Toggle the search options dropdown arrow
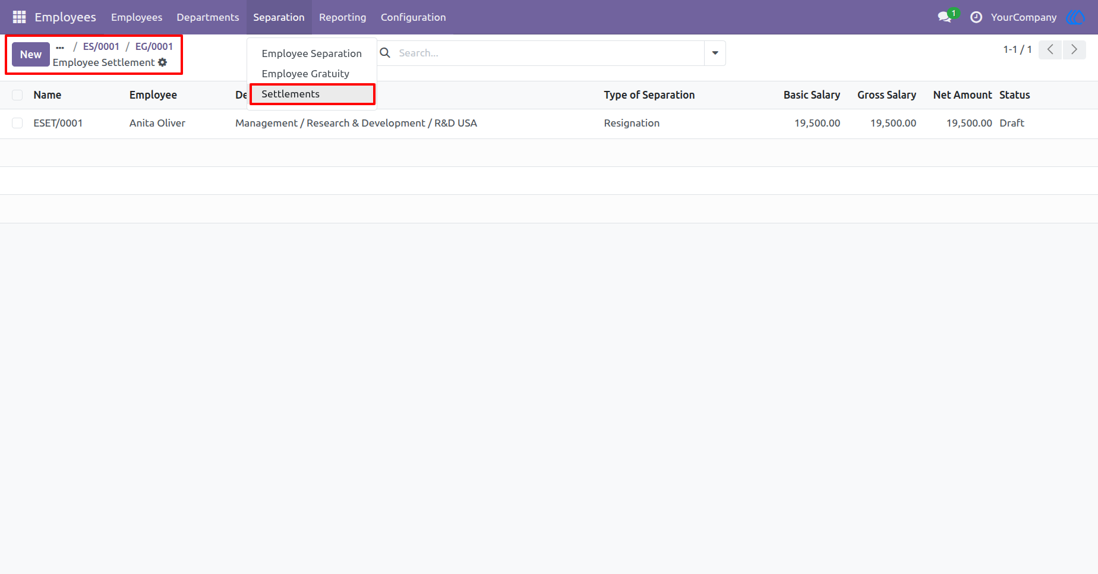 715,53
